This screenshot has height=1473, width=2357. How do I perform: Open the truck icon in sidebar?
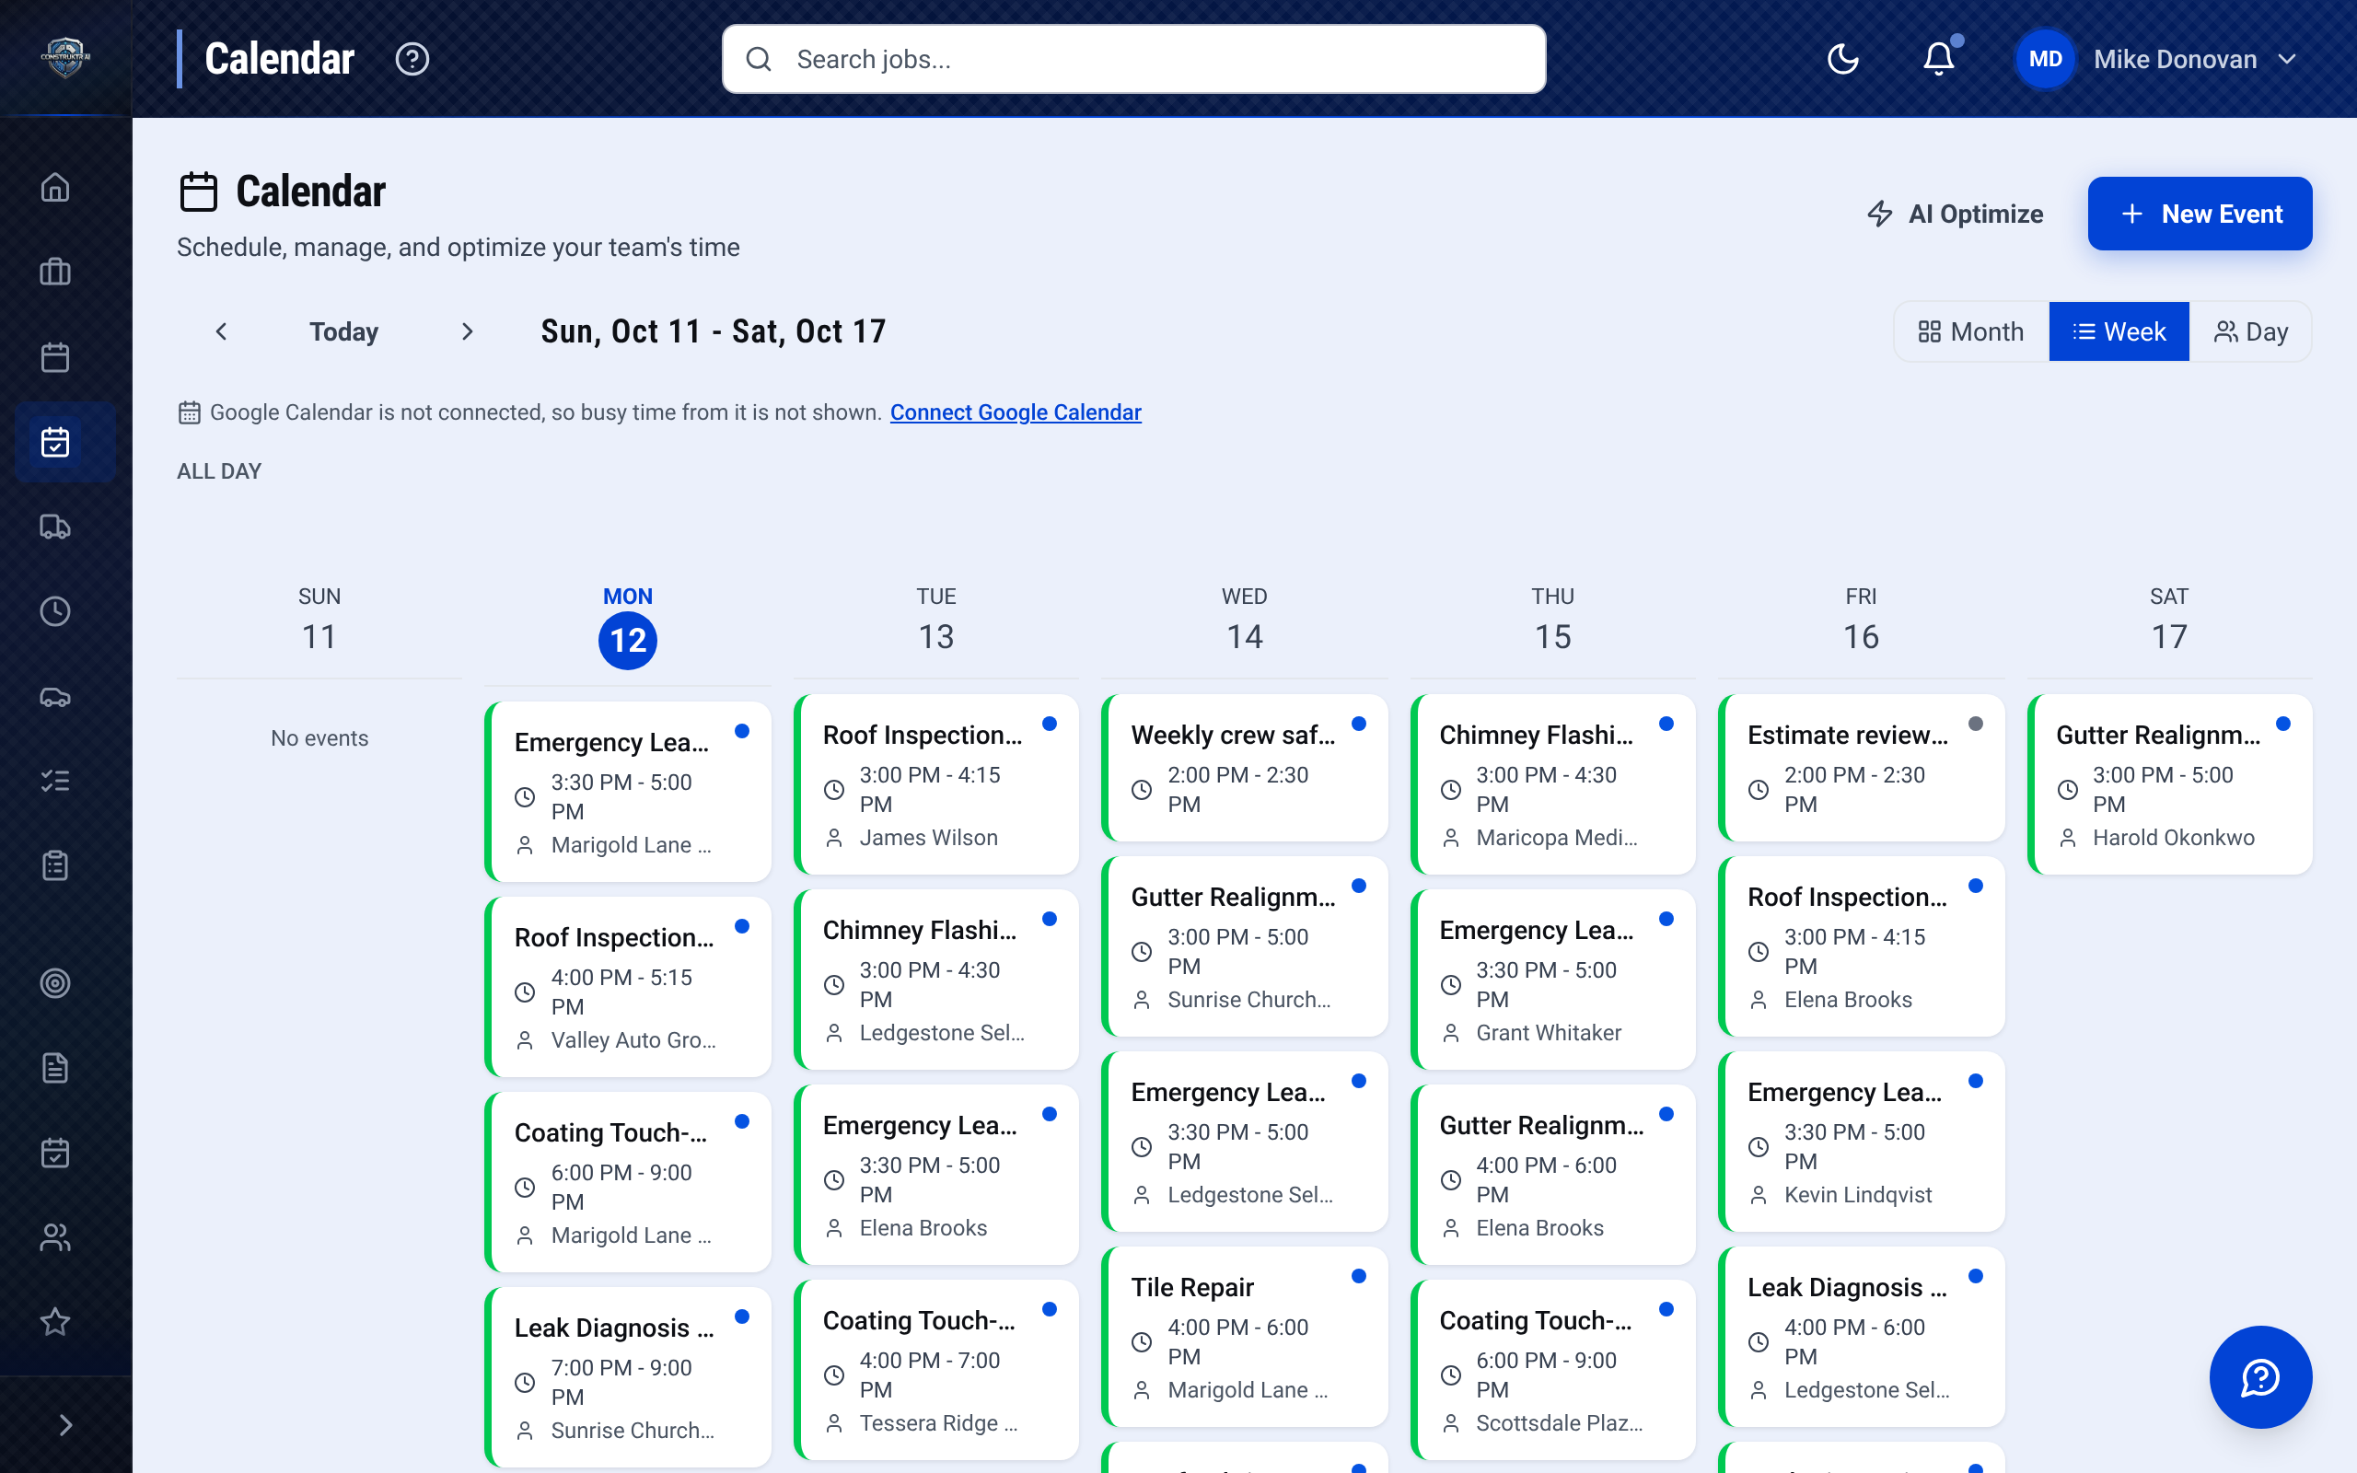[x=55, y=527]
